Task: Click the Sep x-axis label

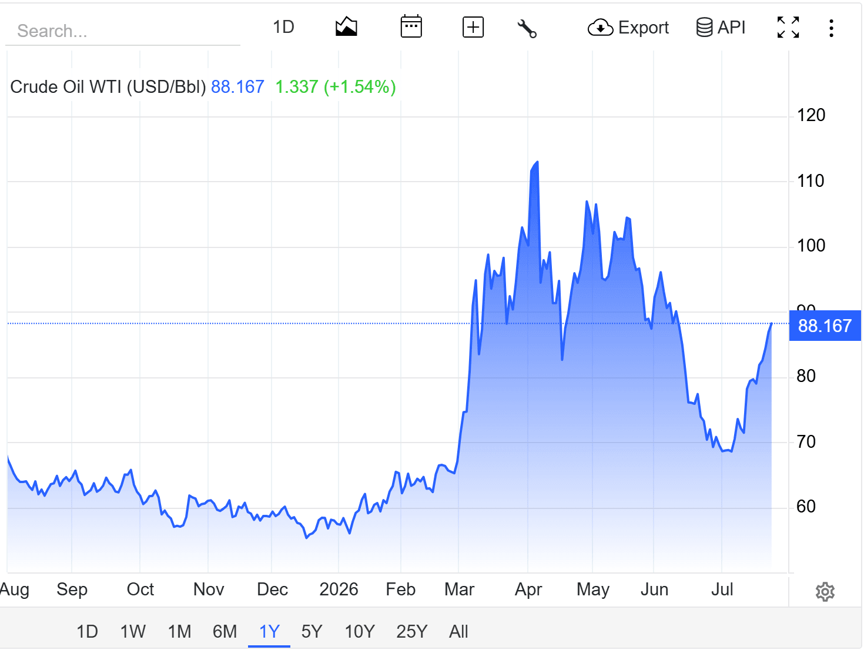Action: click(72, 589)
